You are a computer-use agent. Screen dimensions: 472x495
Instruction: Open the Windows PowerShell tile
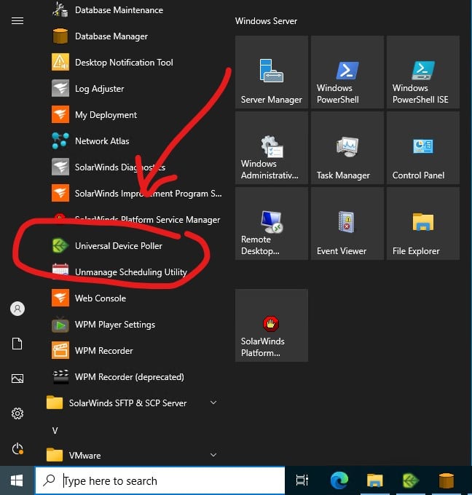(347, 72)
